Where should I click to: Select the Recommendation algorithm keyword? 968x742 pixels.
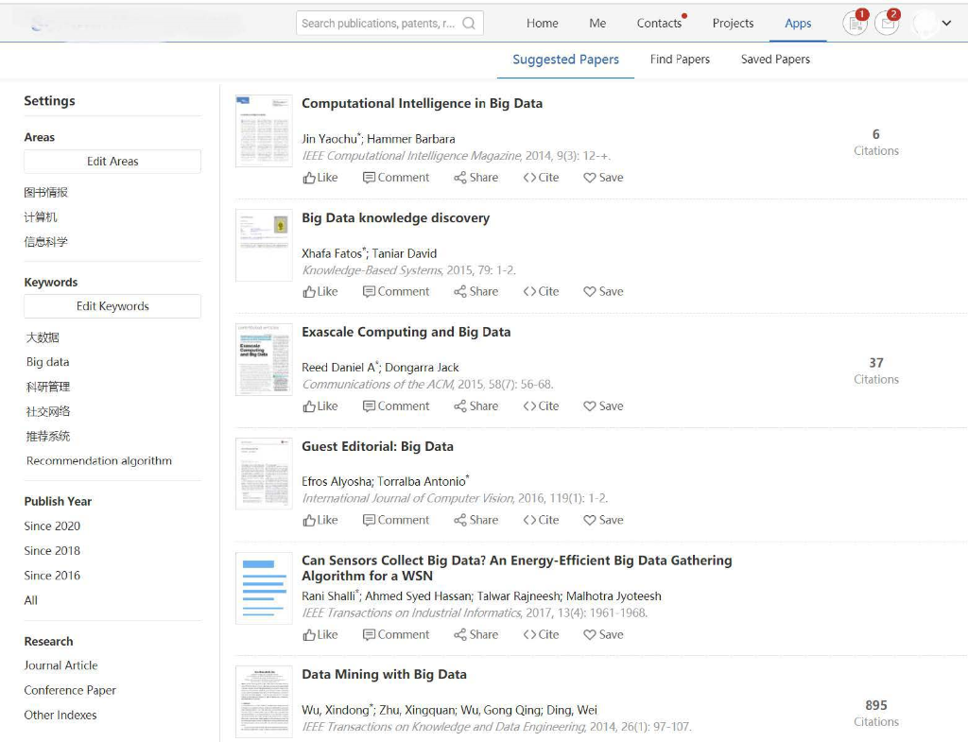pyautogui.click(x=99, y=461)
